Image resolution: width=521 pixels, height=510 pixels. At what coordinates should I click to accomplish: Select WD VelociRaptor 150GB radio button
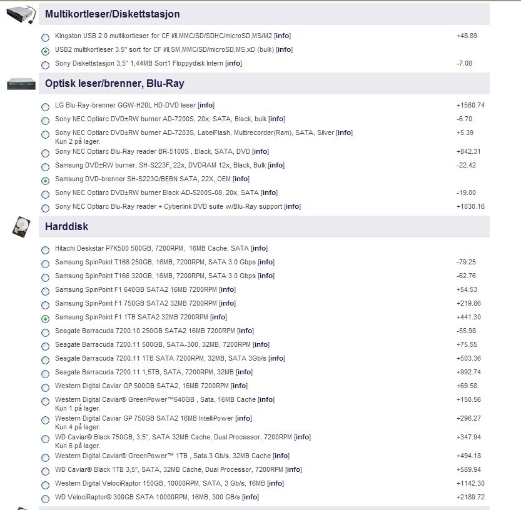point(45,485)
